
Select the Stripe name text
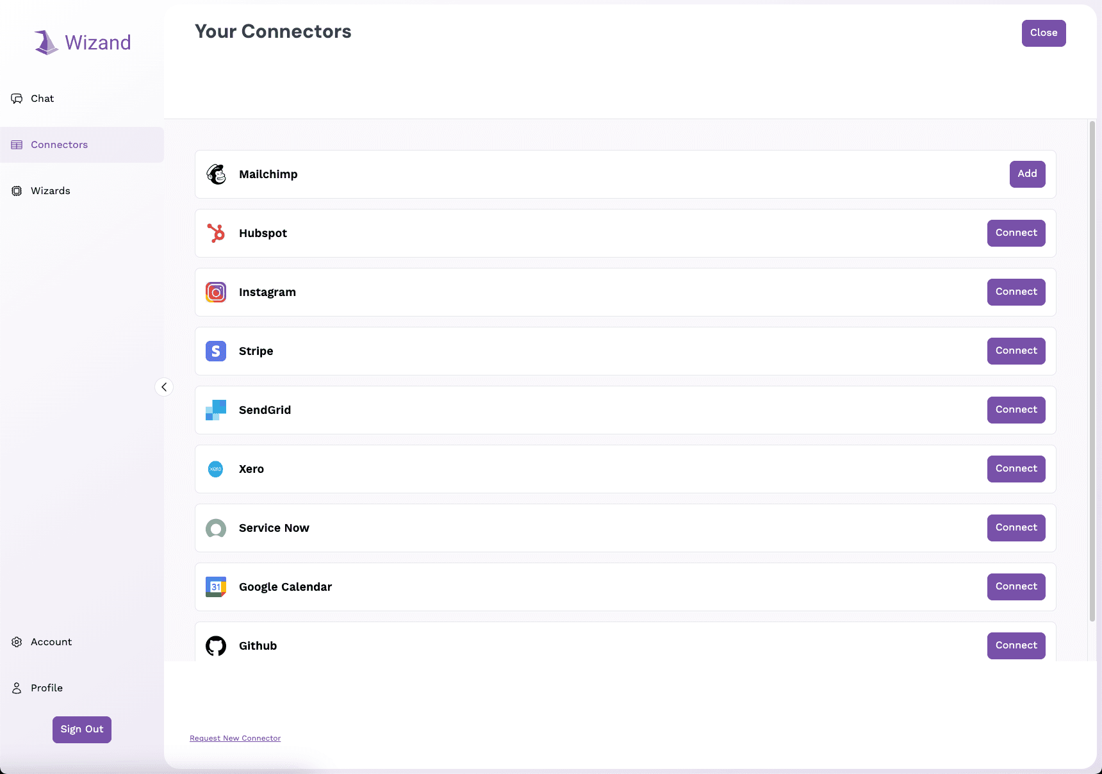click(x=256, y=351)
